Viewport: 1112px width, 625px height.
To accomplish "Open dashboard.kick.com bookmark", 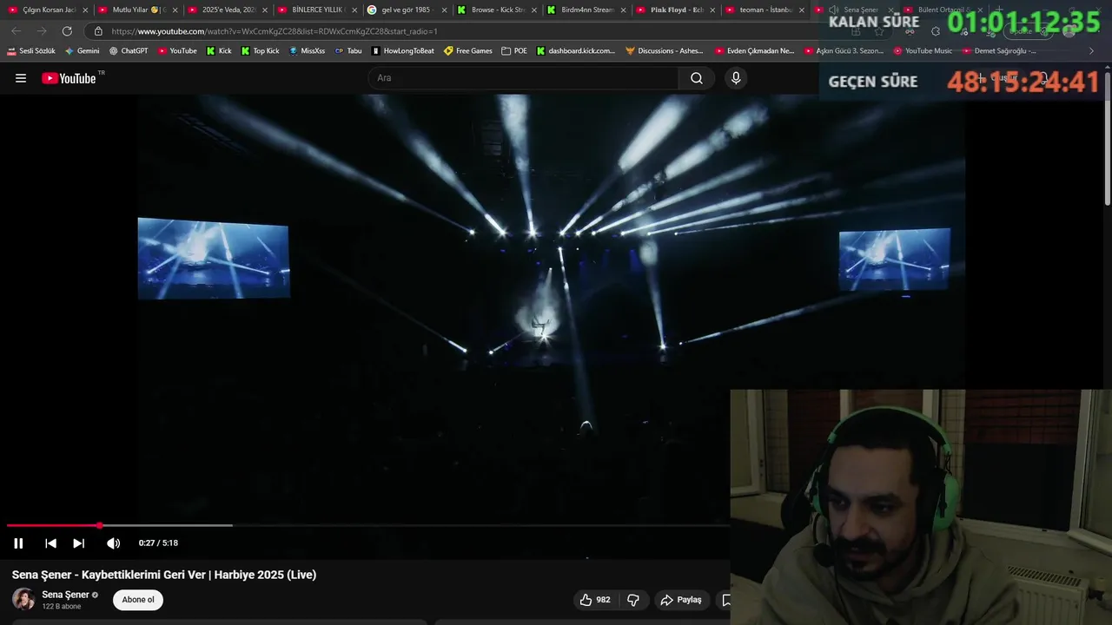I will (x=575, y=51).
